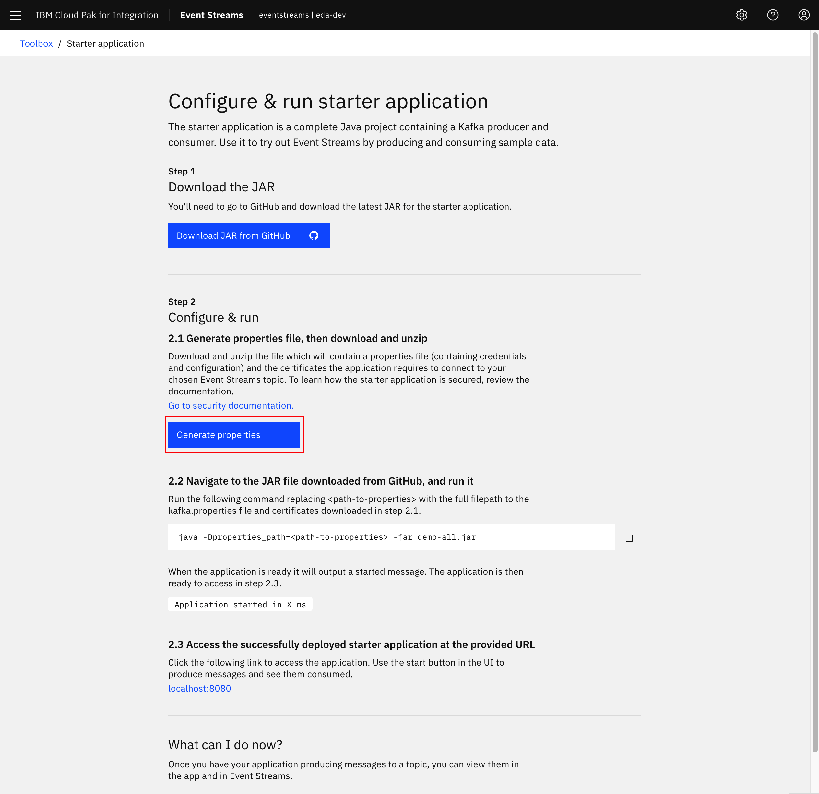Click the Generate properties button
The height and width of the screenshot is (794, 819).
(x=234, y=435)
